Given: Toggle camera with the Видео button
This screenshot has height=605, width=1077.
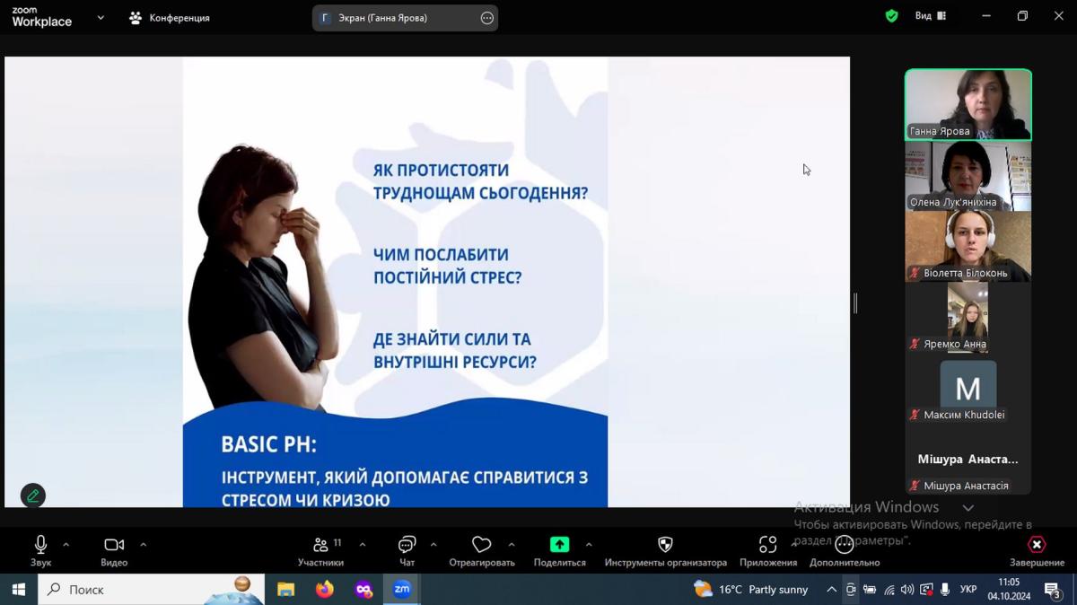Looking at the screenshot, I should (114, 551).
